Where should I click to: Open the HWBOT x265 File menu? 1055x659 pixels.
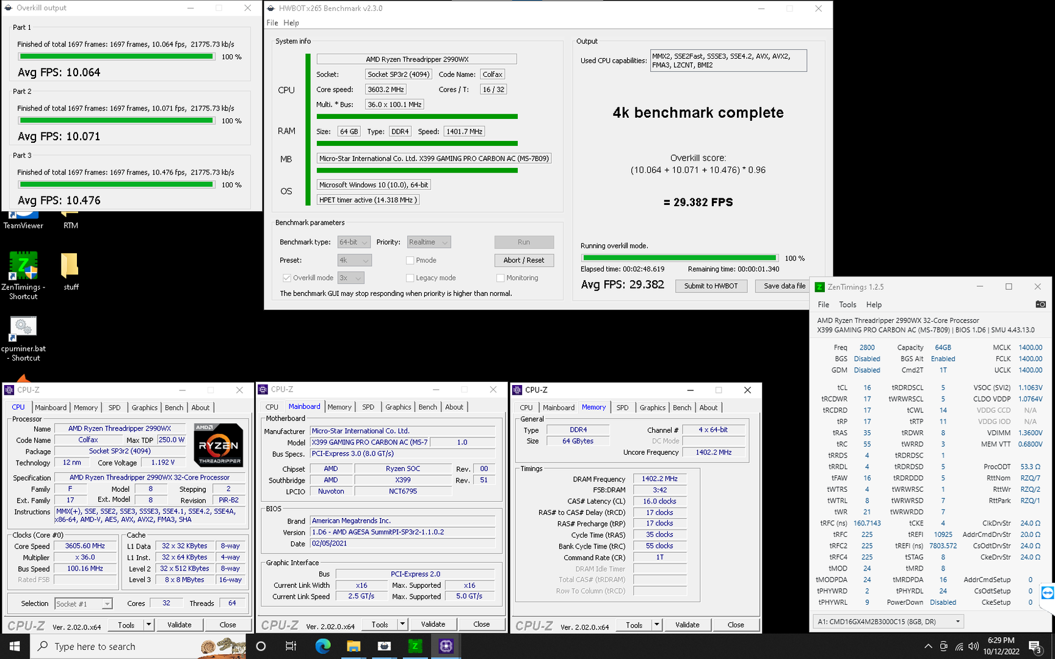(272, 23)
